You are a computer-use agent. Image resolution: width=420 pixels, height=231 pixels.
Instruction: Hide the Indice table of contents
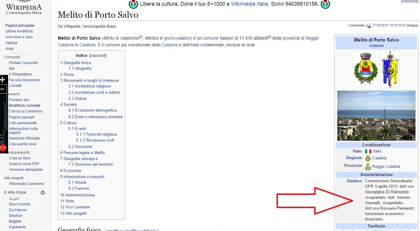point(98,56)
